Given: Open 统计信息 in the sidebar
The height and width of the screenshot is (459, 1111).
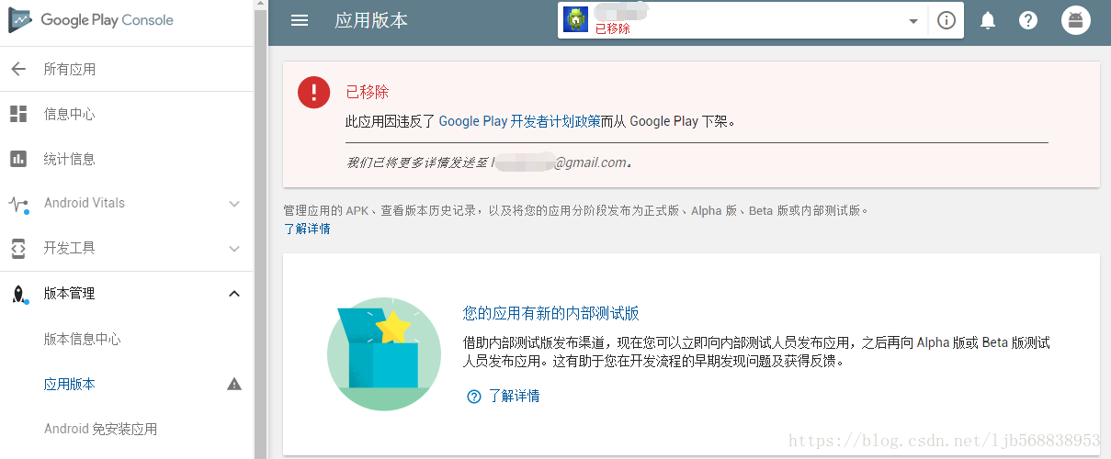Looking at the screenshot, I should 70,159.
